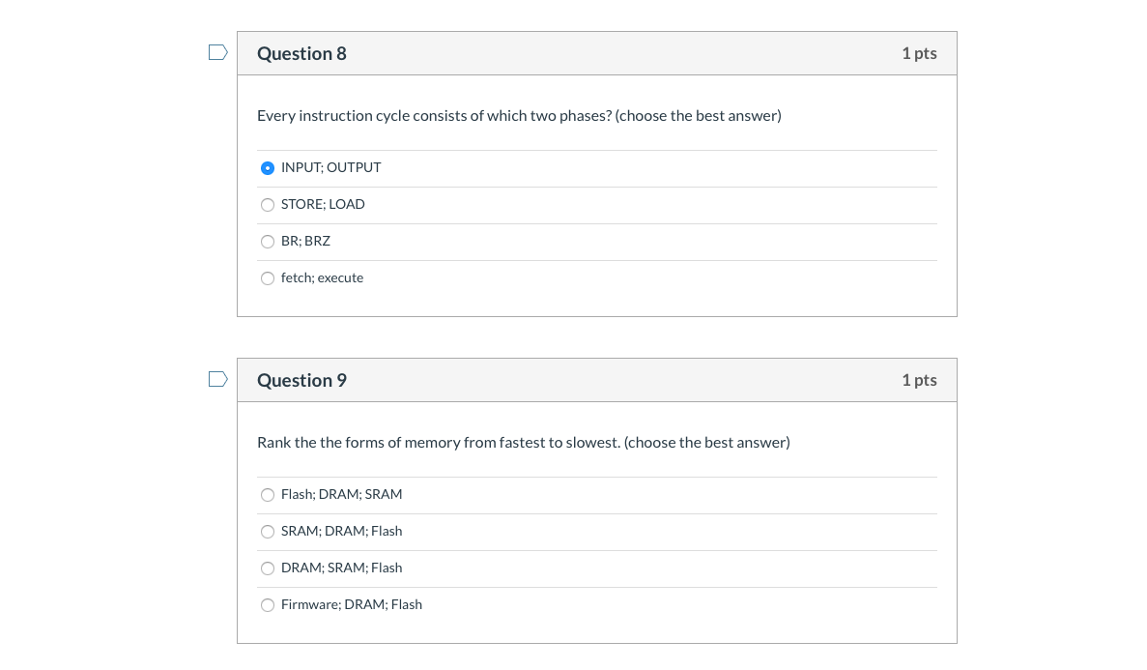Choose the SRAM; DRAM; Flash option

[268, 532]
